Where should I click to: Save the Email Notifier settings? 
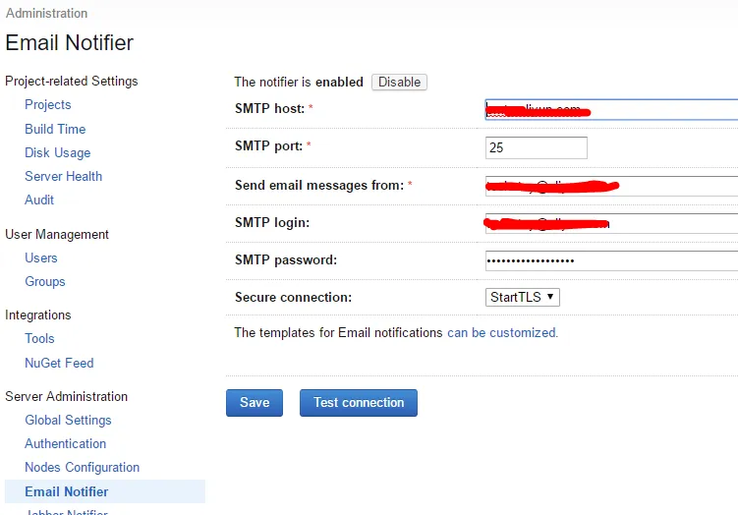[x=255, y=403]
